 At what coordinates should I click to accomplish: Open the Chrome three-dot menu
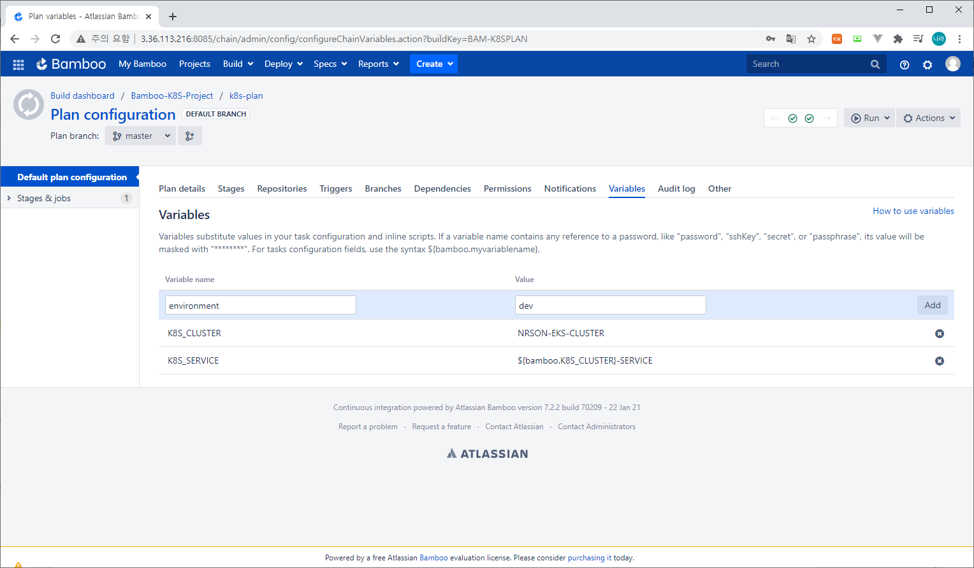point(959,39)
